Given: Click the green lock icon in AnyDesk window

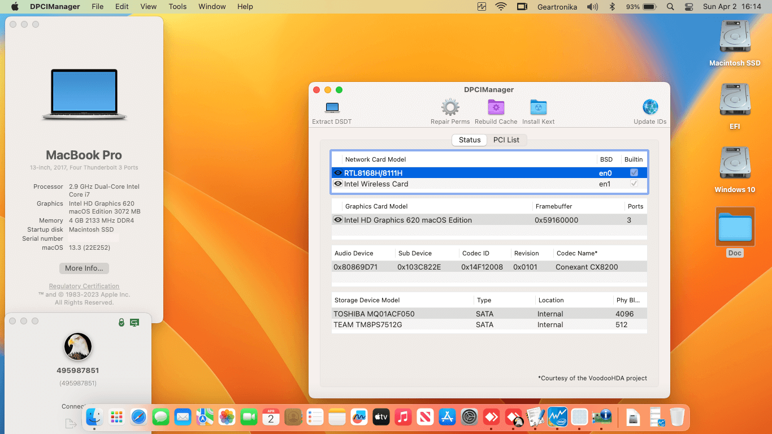Looking at the screenshot, I should click(x=121, y=322).
